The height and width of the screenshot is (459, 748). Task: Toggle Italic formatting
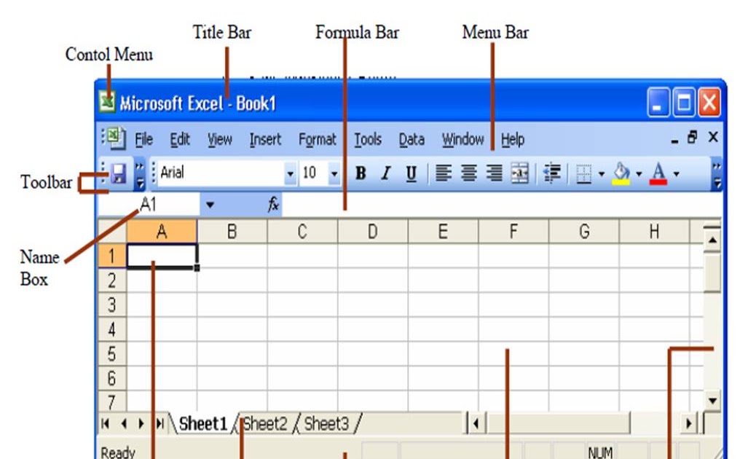click(386, 173)
